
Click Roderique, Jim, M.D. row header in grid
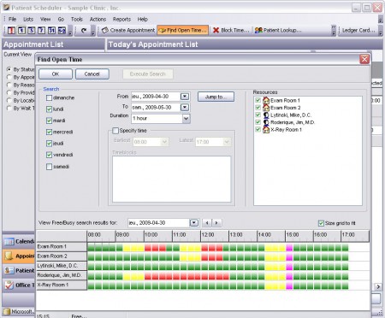point(62,275)
